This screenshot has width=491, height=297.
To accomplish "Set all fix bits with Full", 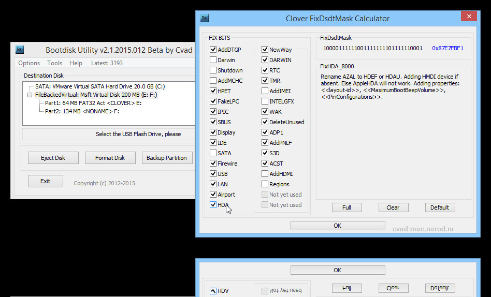I will point(346,207).
